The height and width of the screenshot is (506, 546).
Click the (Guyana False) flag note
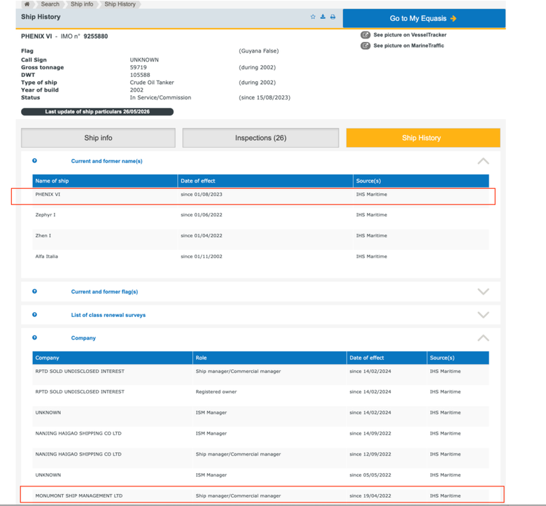(259, 51)
